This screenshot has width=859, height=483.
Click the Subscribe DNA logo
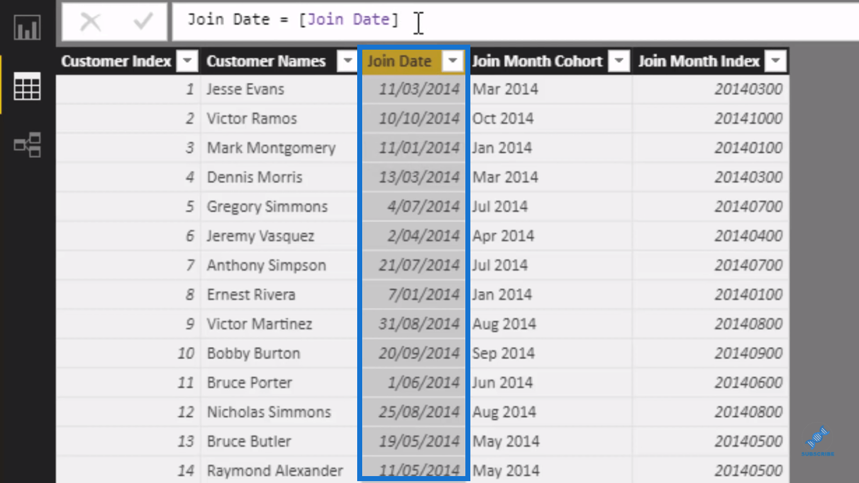[x=817, y=440]
